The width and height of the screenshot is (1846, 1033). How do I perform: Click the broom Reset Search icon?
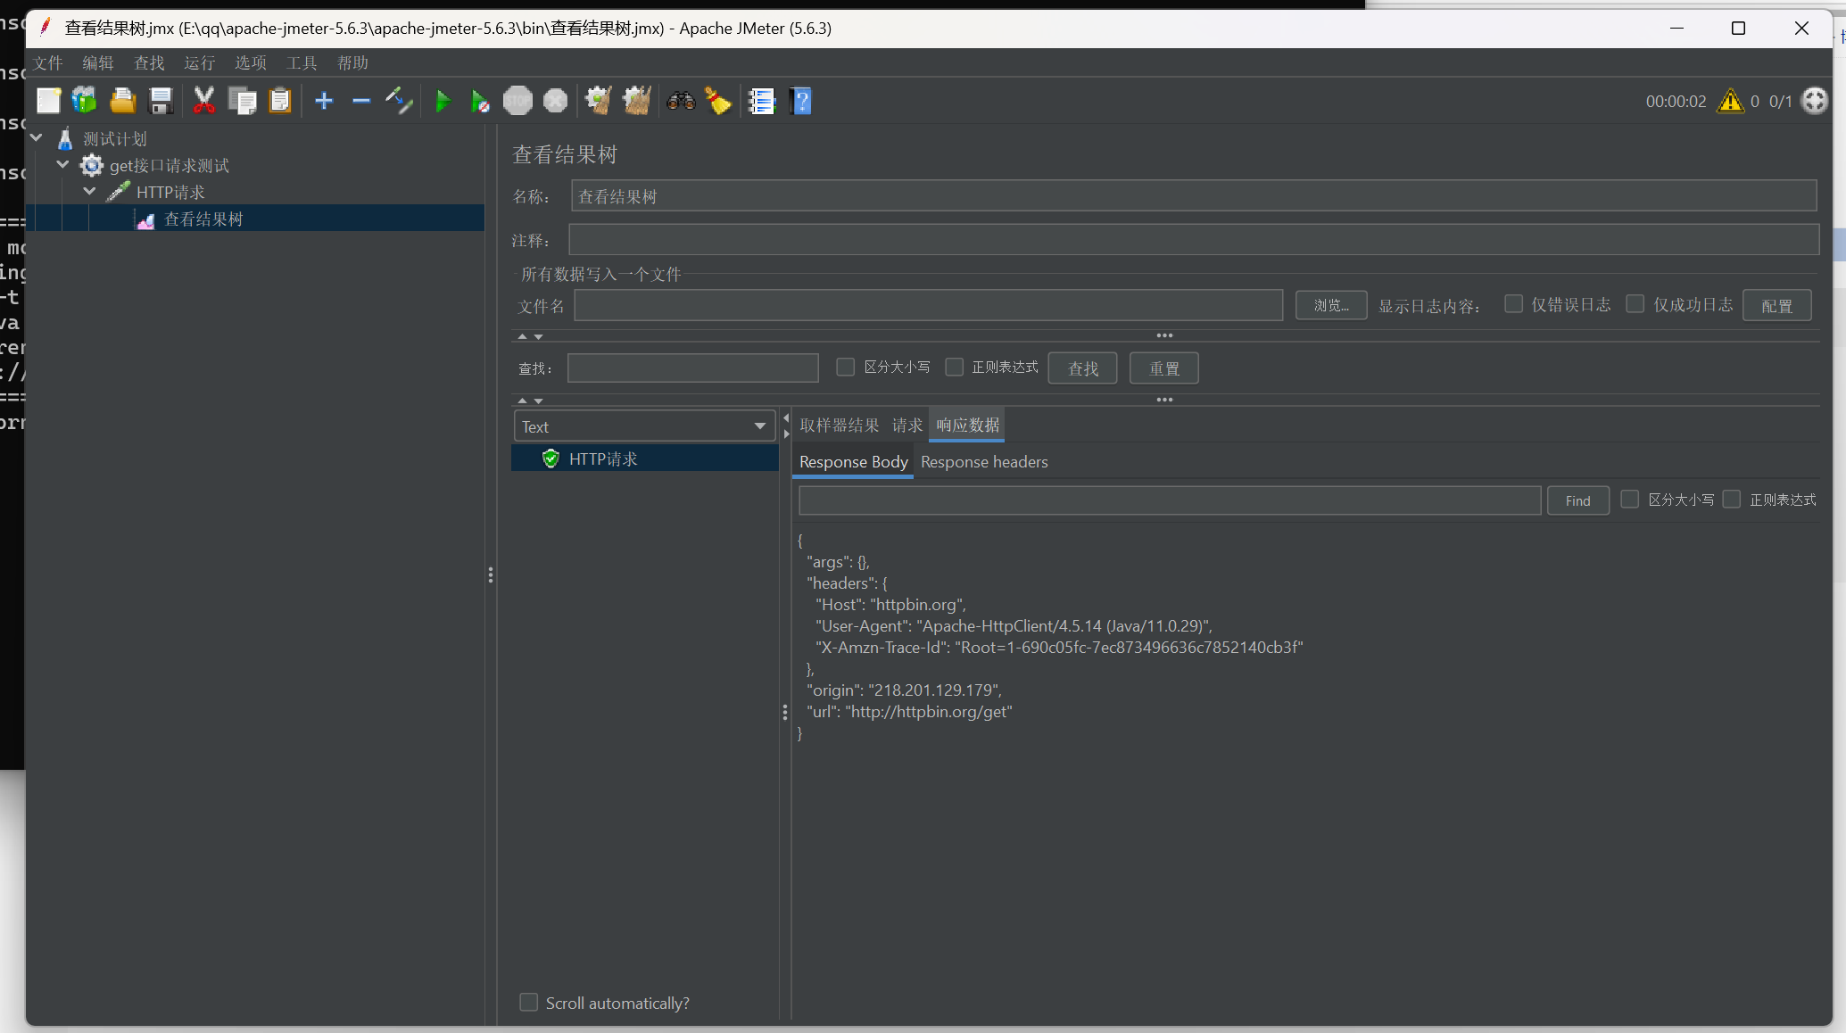coord(718,102)
